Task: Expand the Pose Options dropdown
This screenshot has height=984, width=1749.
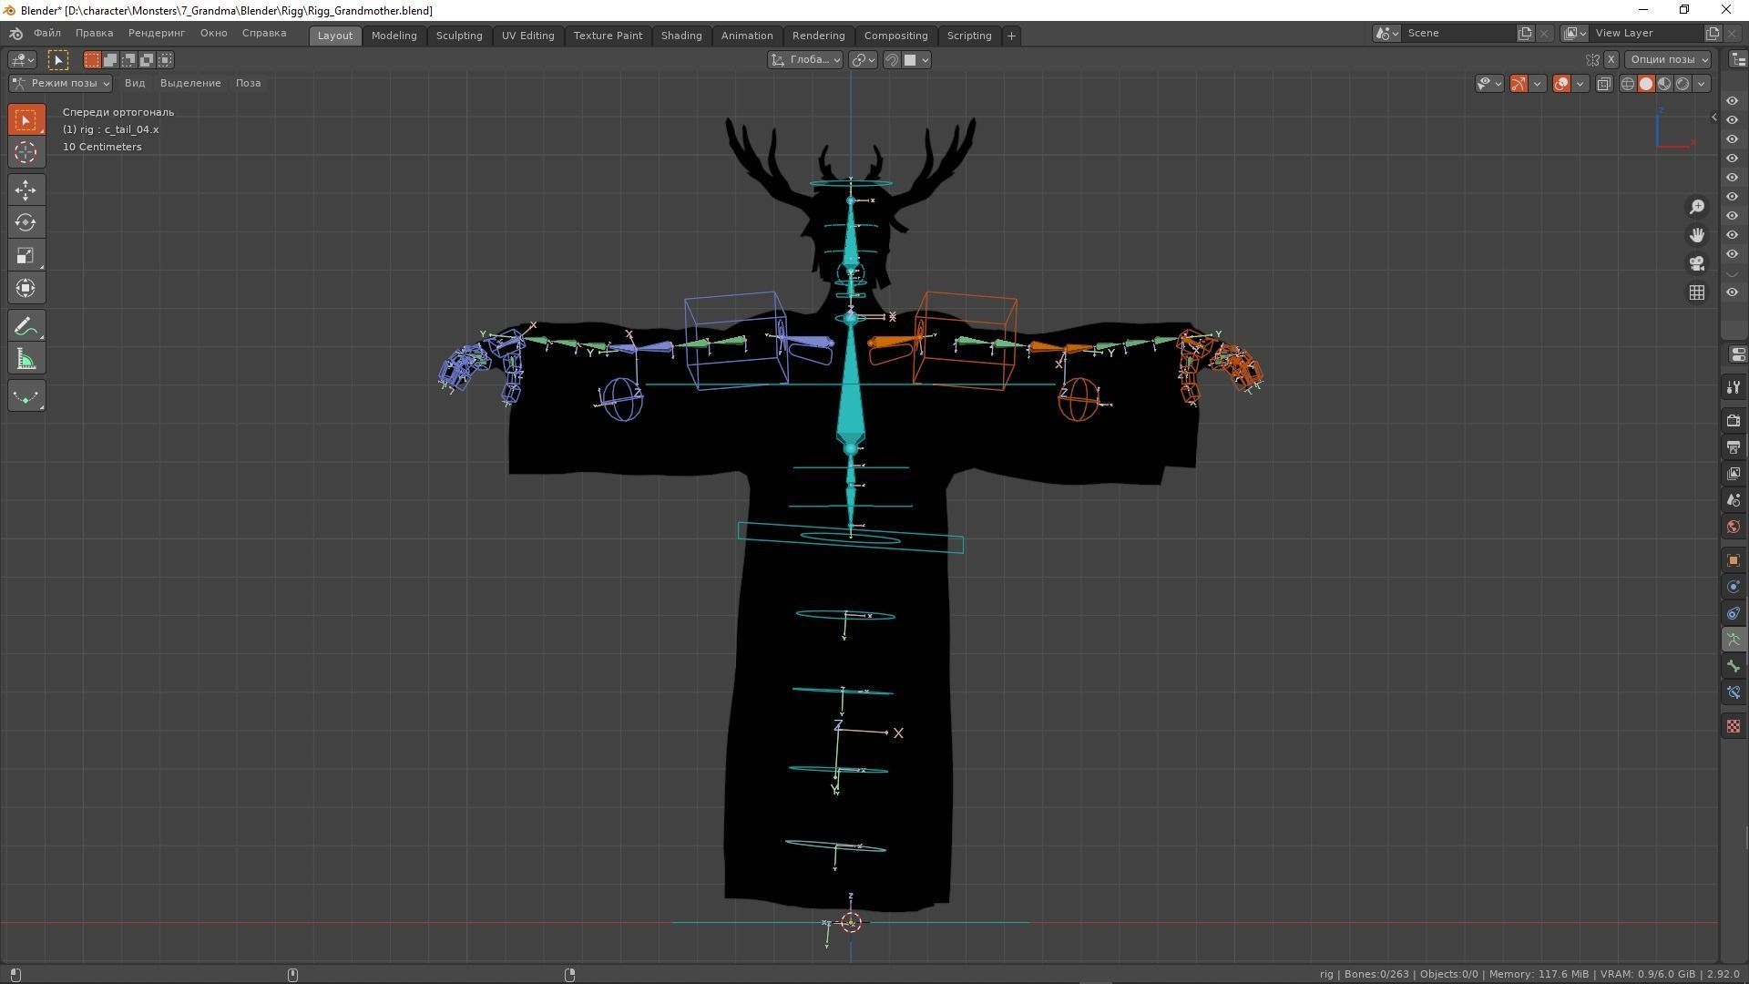Action: coord(1669,59)
